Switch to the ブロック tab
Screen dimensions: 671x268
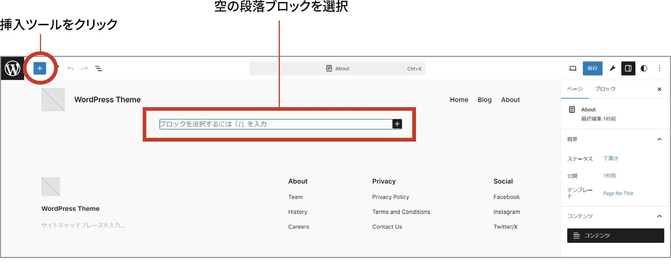[605, 89]
